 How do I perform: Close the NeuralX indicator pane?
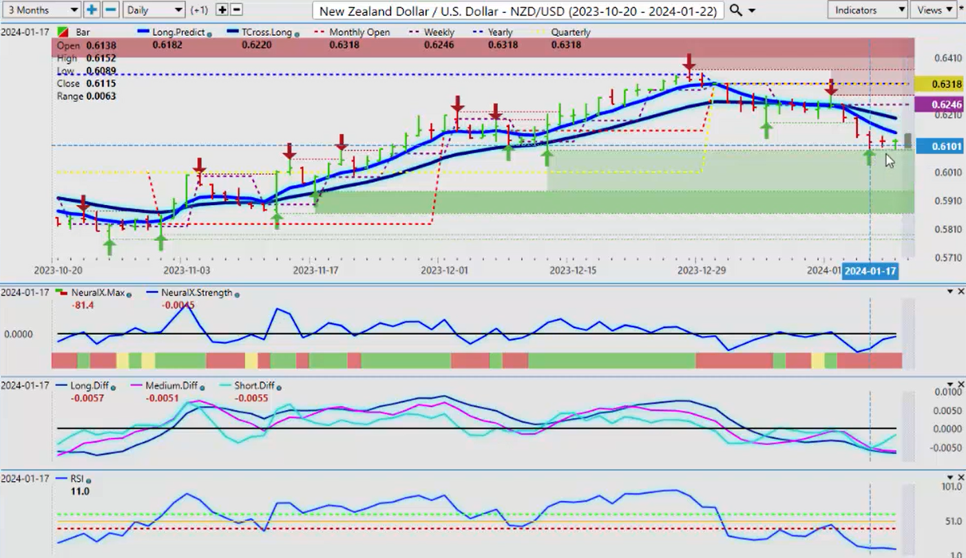960,292
